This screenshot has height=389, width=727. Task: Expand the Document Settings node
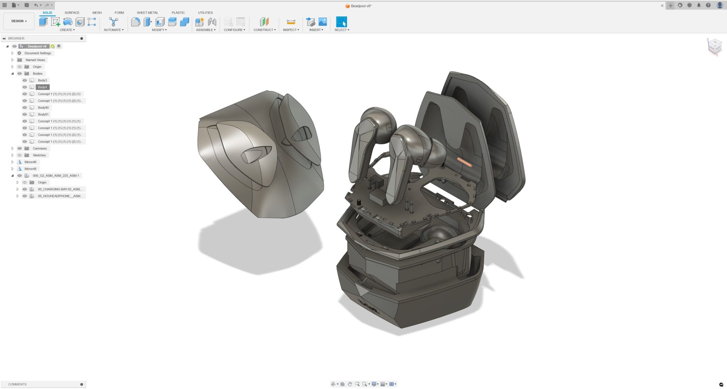(12, 53)
